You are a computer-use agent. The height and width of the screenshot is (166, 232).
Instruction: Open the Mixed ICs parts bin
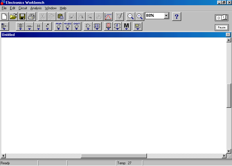click(68, 26)
